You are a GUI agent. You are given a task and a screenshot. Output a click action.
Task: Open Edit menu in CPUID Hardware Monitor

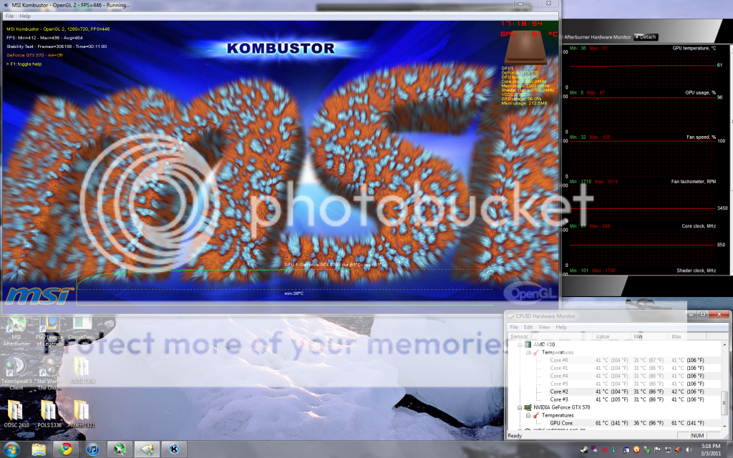[528, 327]
